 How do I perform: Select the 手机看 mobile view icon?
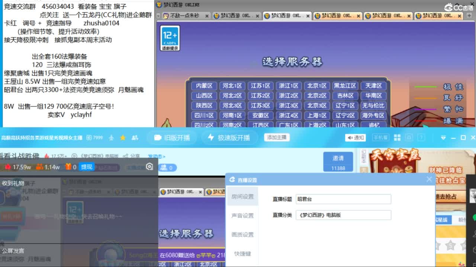380,137
